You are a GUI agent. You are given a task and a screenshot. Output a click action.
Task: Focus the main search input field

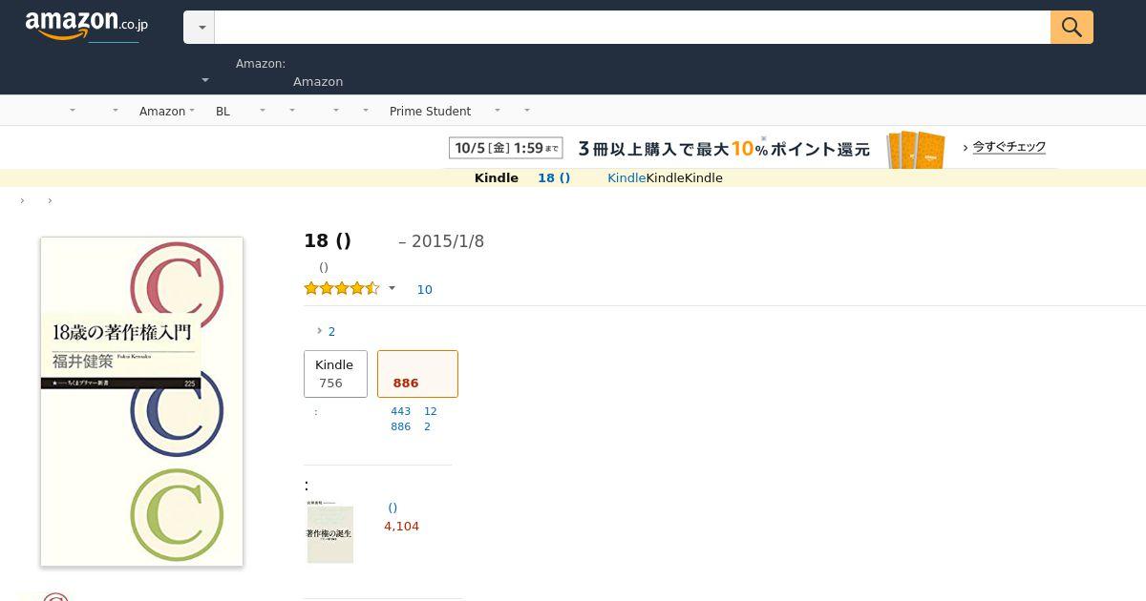pos(632,28)
